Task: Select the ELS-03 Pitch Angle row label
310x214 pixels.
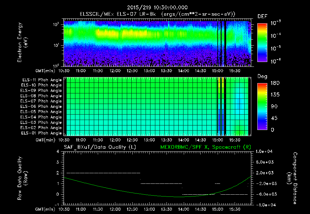Action: pos(41,122)
